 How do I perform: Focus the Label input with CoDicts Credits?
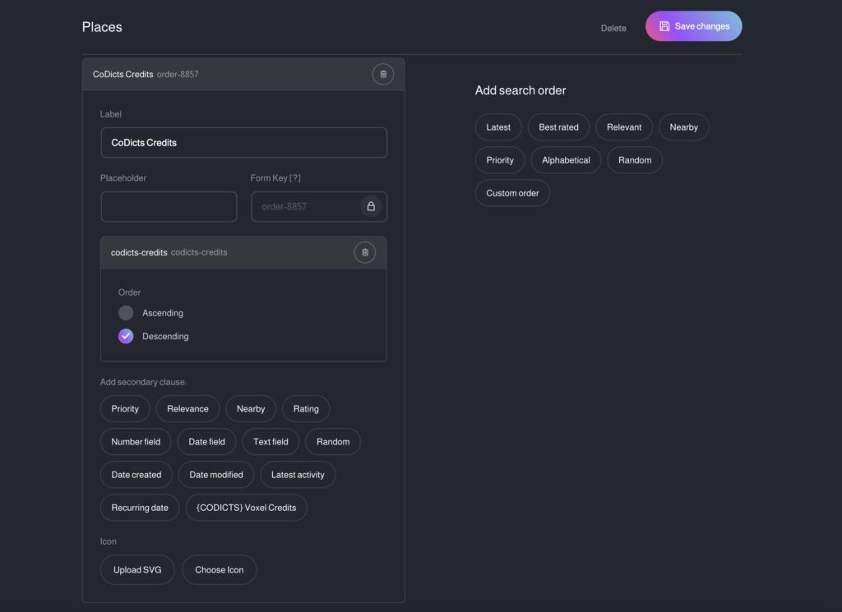click(x=243, y=143)
